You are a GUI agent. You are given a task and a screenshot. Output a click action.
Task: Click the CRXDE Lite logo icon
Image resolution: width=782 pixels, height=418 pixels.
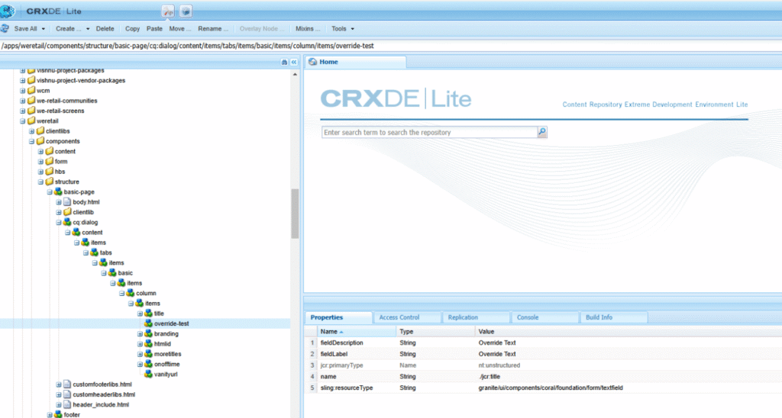pos(8,11)
